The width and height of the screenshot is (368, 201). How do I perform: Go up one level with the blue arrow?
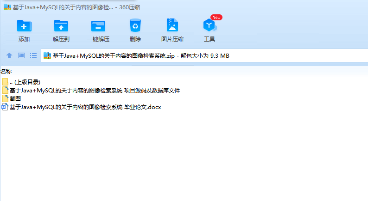pyautogui.click(x=9, y=55)
